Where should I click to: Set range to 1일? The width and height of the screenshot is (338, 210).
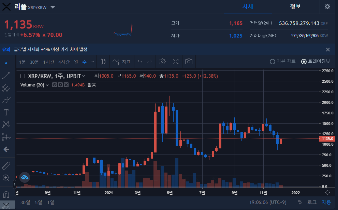click(x=51, y=203)
